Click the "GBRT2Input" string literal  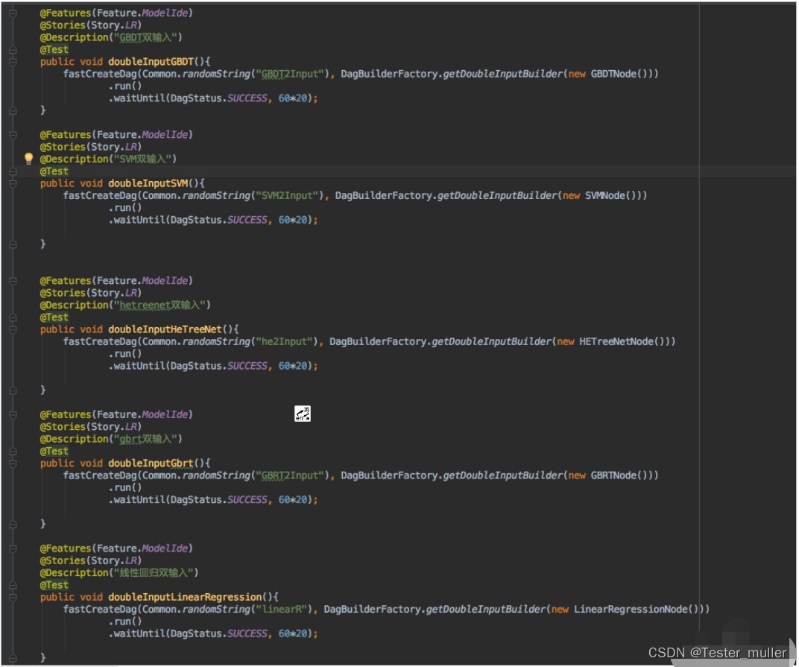click(290, 476)
